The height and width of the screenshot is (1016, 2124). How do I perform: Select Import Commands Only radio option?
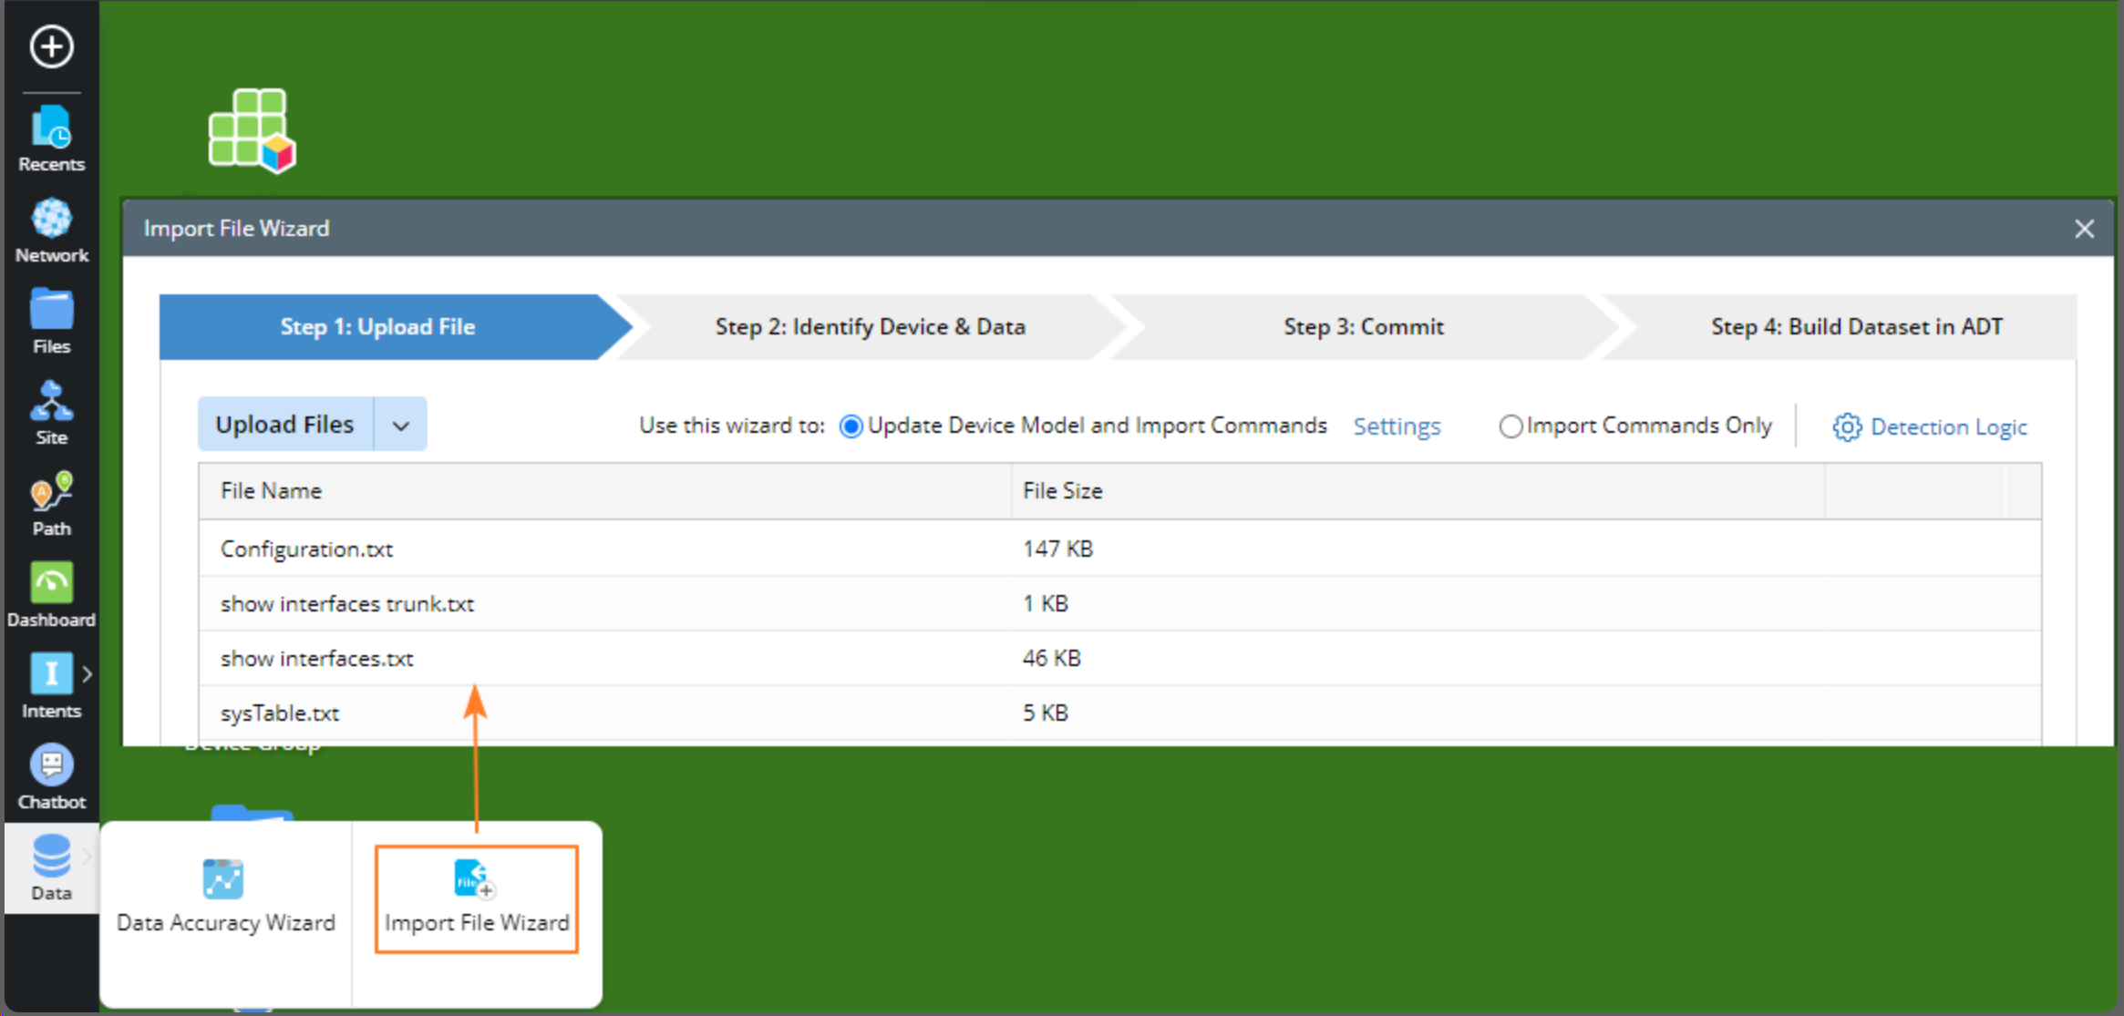[1510, 426]
